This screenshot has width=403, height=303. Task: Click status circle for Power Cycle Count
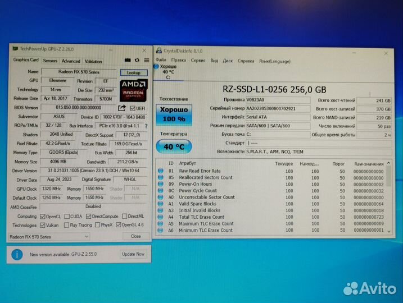(x=161, y=191)
